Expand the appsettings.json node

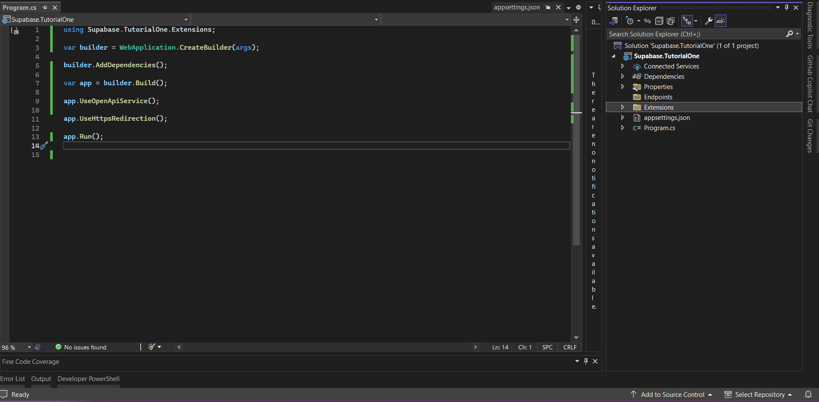click(x=623, y=118)
